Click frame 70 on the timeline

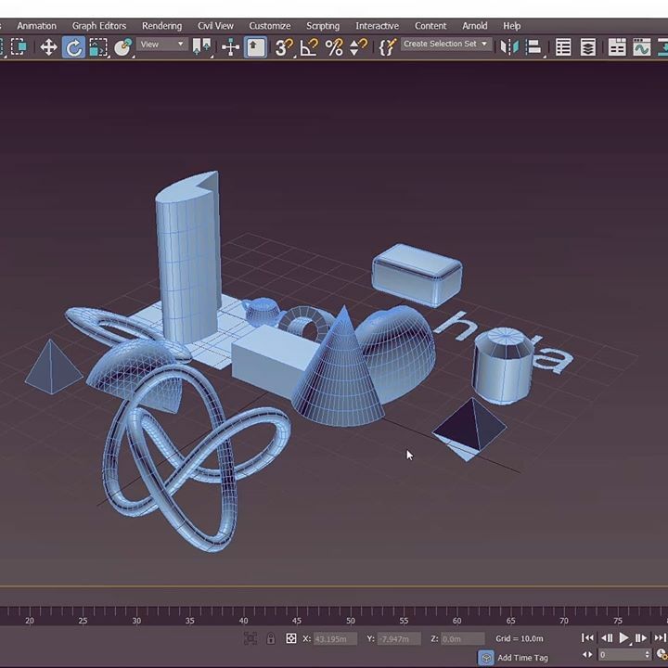coord(564,621)
